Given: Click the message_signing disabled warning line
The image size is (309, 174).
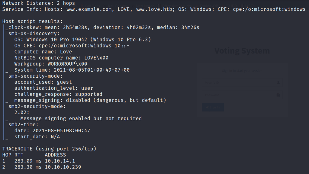Looking at the screenshot, I should click(x=90, y=100).
